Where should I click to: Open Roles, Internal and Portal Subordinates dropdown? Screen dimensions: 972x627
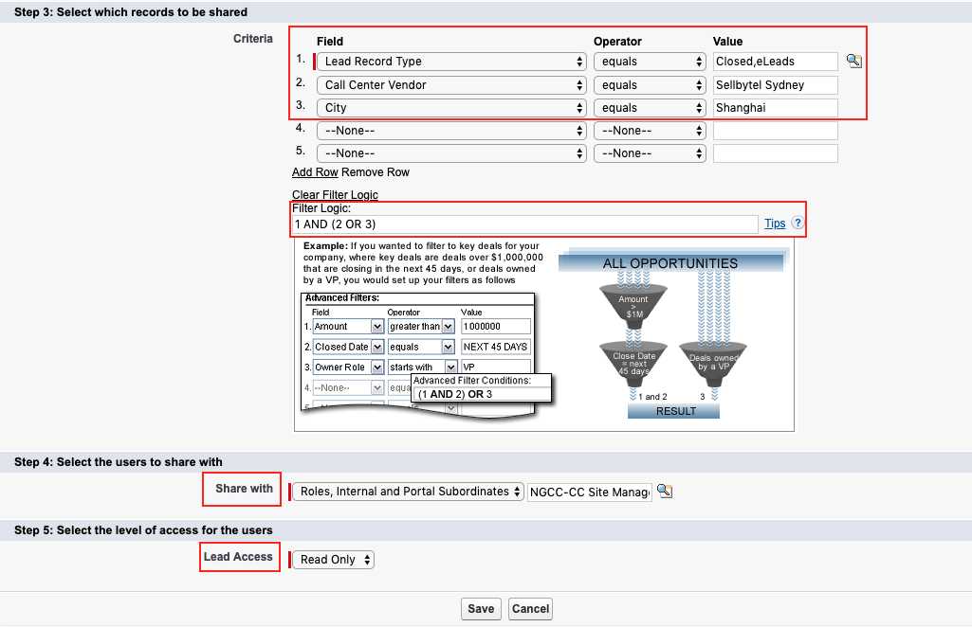point(408,492)
